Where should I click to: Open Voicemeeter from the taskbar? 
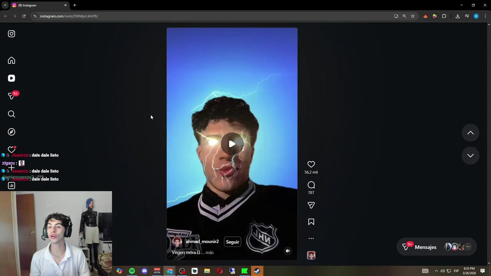click(x=157, y=271)
